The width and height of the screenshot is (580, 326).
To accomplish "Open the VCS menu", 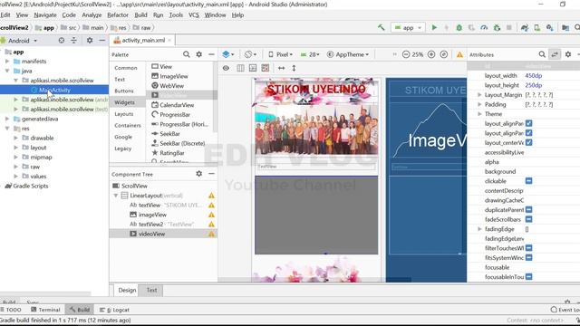I will coord(194,15).
